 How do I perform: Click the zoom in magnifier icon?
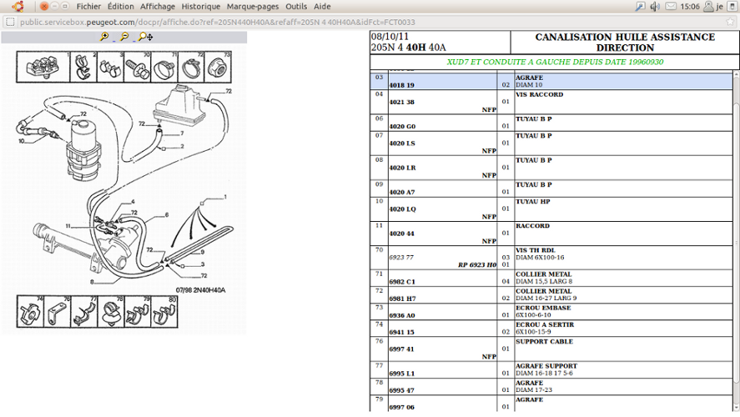104,37
